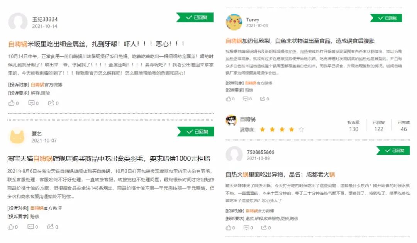This screenshot has width=417, height=243.
Task: Click the 投诉量 count 130
Action: [354, 129]
